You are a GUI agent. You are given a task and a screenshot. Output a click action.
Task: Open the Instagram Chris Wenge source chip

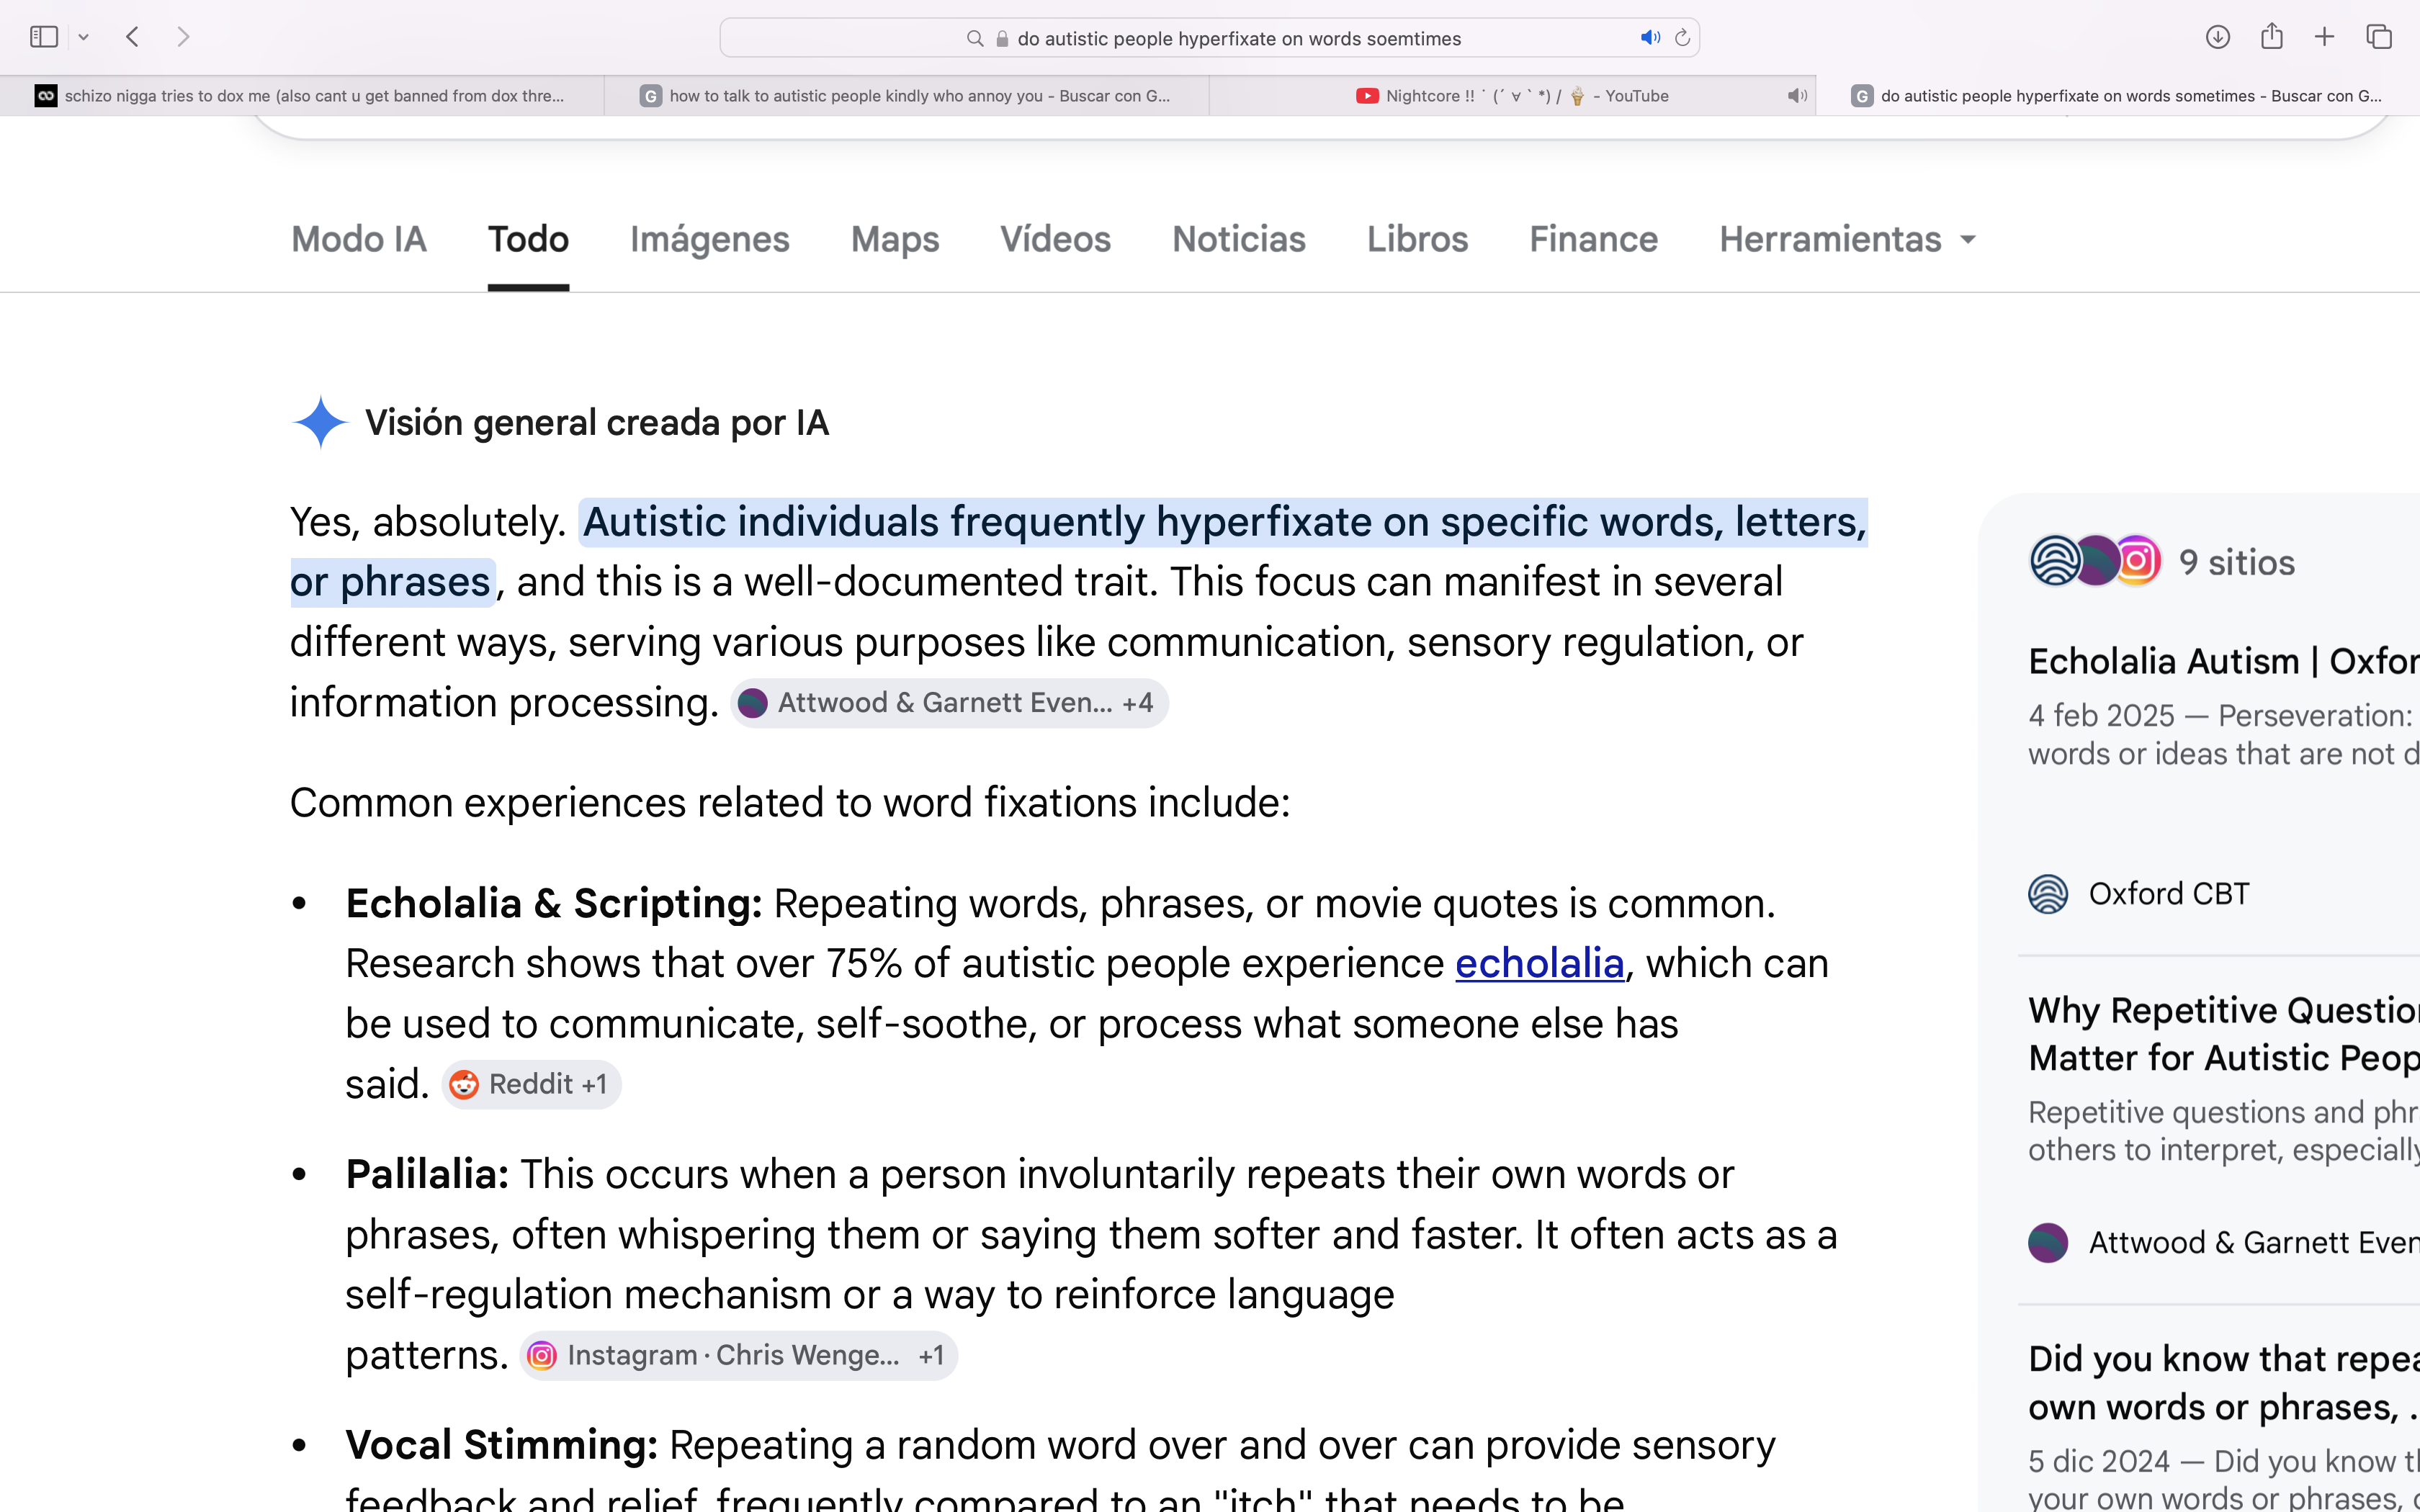(x=738, y=1355)
